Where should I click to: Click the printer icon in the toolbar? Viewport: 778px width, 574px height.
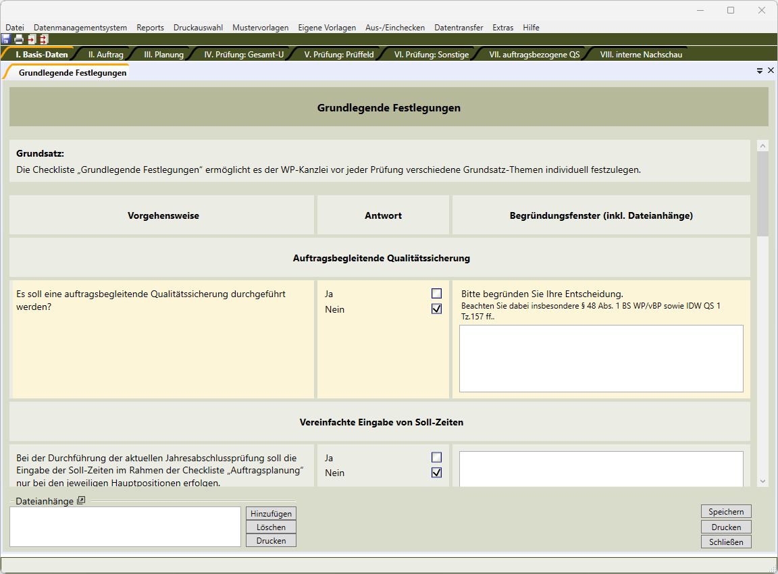19,39
